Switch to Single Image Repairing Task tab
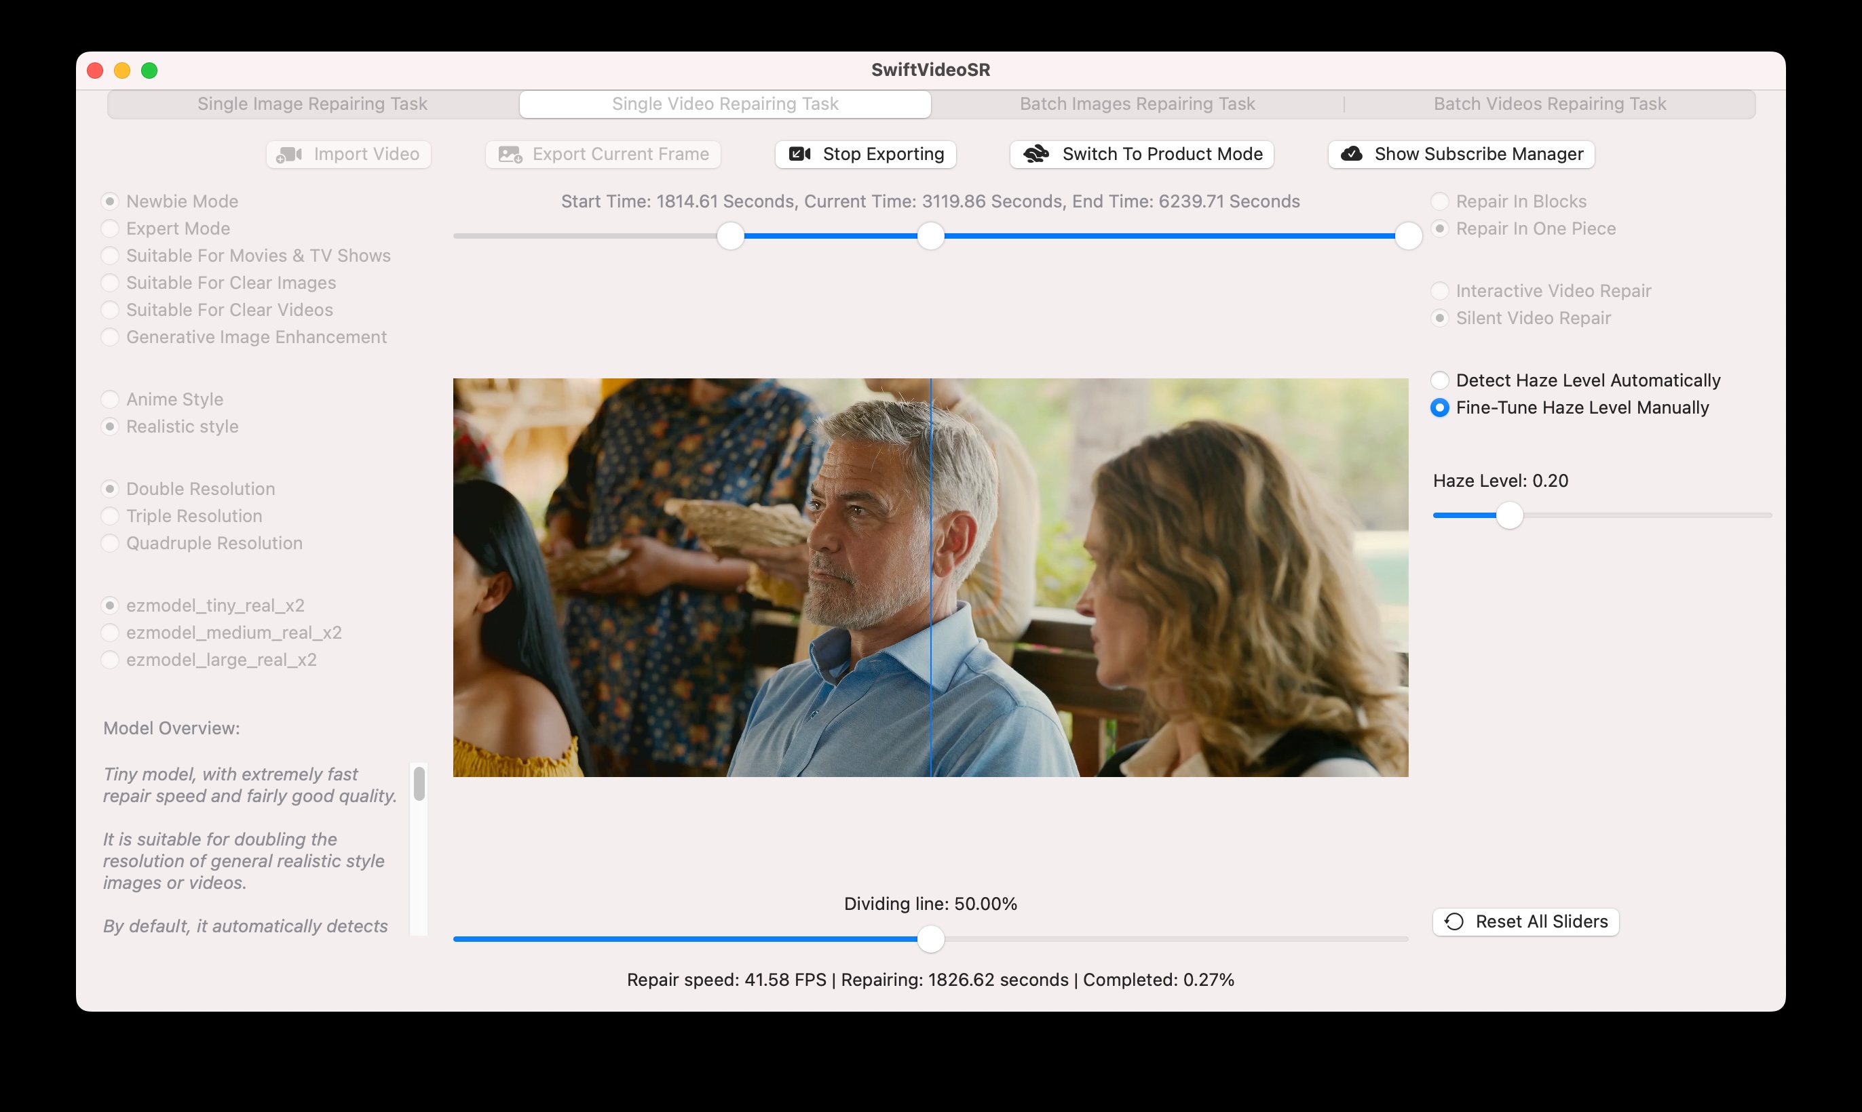 pyautogui.click(x=313, y=104)
